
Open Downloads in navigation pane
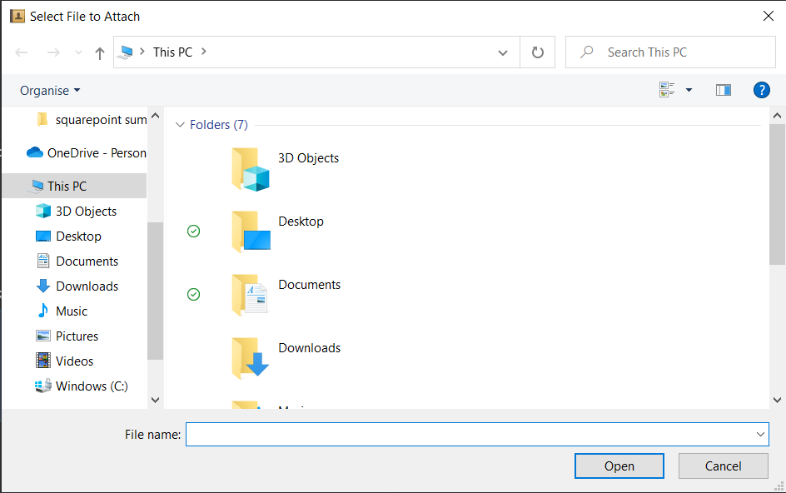click(77, 286)
